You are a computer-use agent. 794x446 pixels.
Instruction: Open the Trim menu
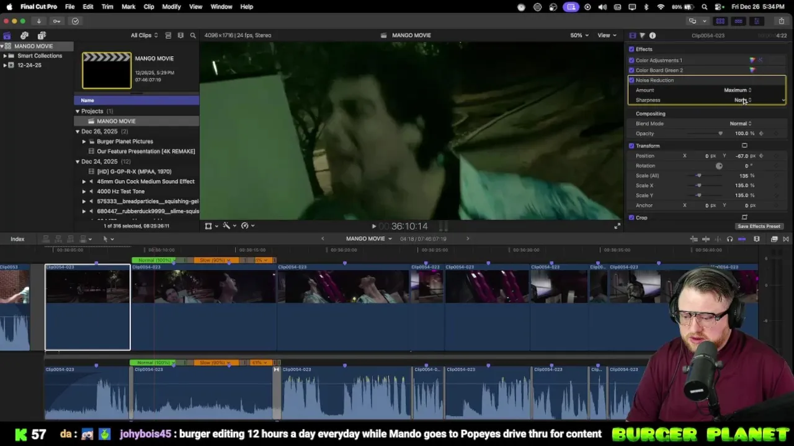[107, 7]
